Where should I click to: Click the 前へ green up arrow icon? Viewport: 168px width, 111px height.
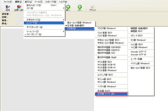[x=68, y=7]
